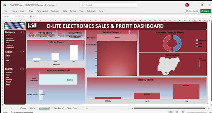Open the Automate ribbon tab
This screenshot has height=113, width=212.
(91, 11)
